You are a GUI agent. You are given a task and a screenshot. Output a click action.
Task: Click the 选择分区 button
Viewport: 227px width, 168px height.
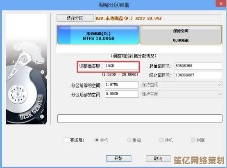pos(75,18)
